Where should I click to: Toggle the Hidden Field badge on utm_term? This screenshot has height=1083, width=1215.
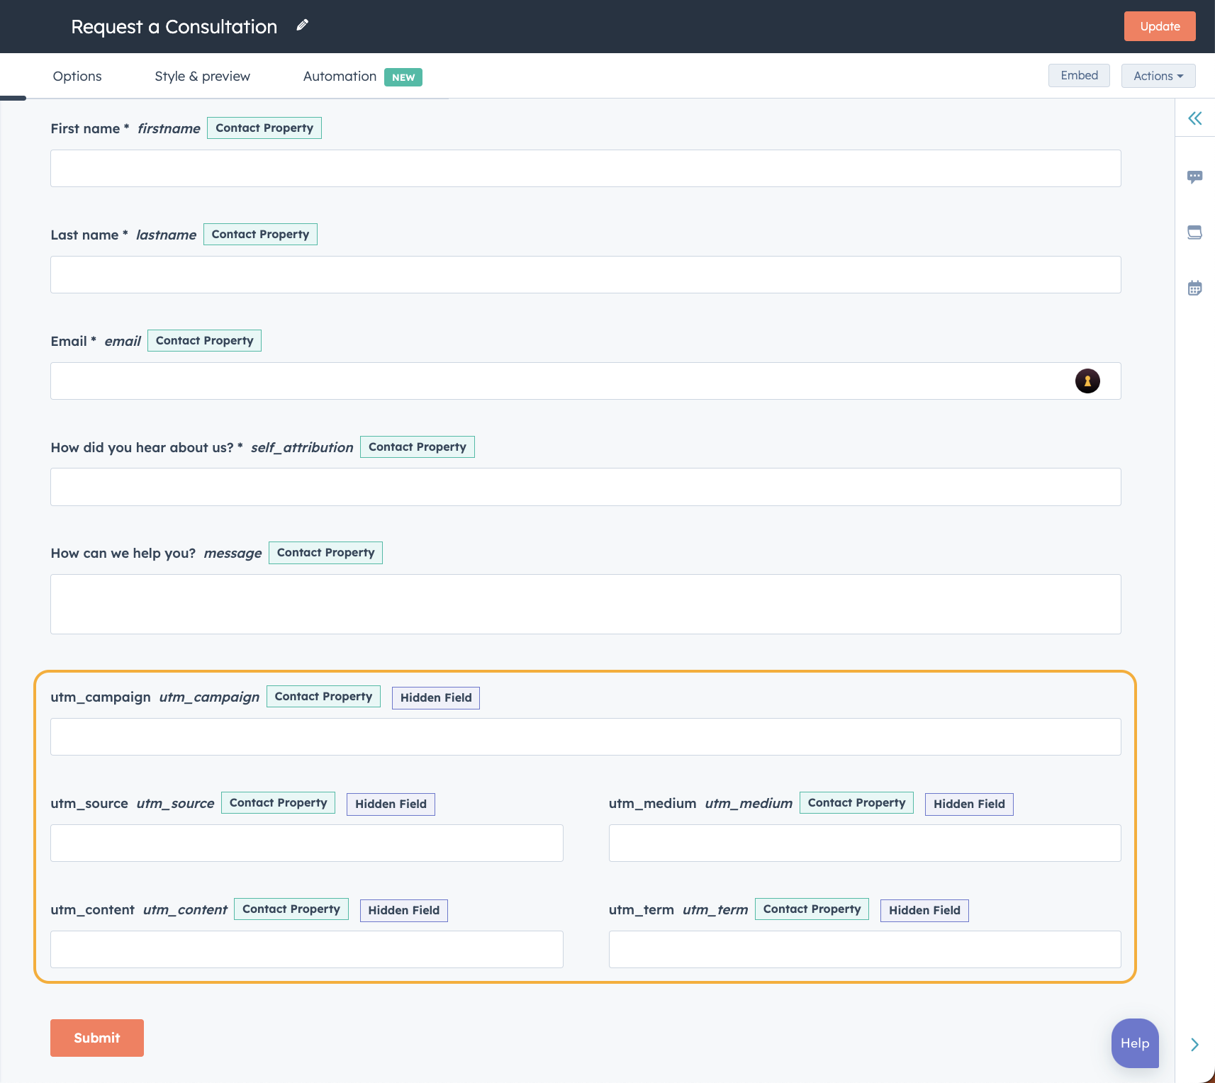924,910
